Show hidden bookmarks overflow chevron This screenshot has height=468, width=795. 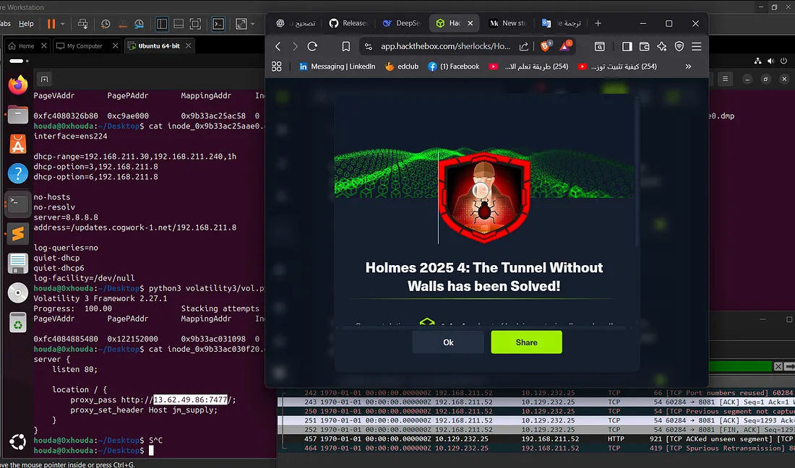pos(688,66)
